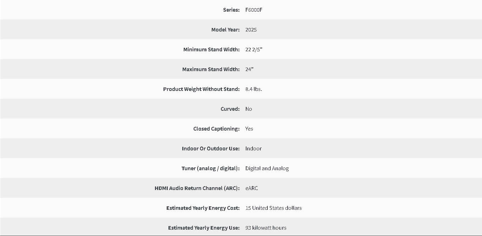Click the Tuner (analog / digital) label
The height and width of the screenshot is (236, 482).
click(x=211, y=168)
